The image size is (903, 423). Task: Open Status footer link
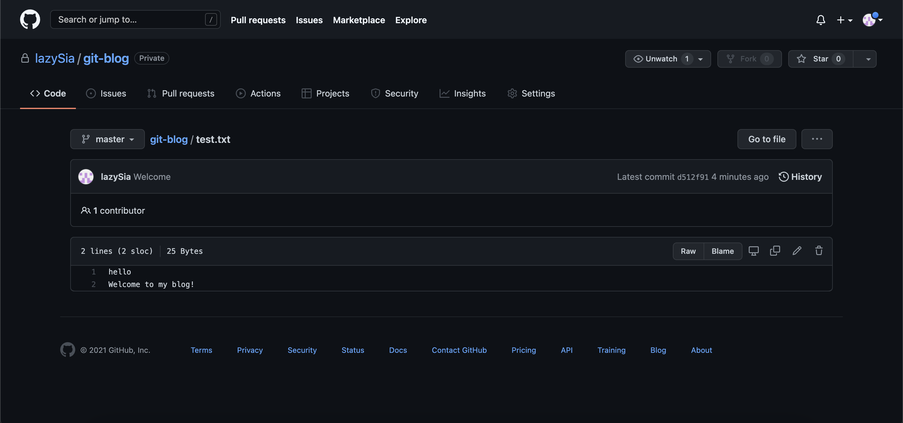tap(353, 350)
